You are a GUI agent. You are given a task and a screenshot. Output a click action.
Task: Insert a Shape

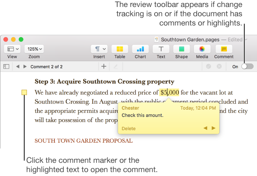click(x=182, y=49)
